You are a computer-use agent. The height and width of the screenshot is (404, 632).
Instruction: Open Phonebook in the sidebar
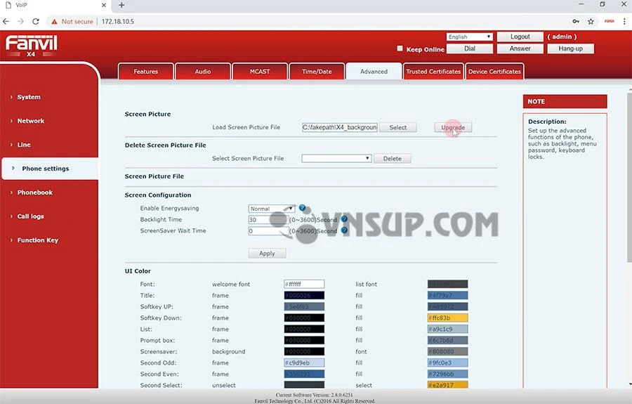pos(35,193)
